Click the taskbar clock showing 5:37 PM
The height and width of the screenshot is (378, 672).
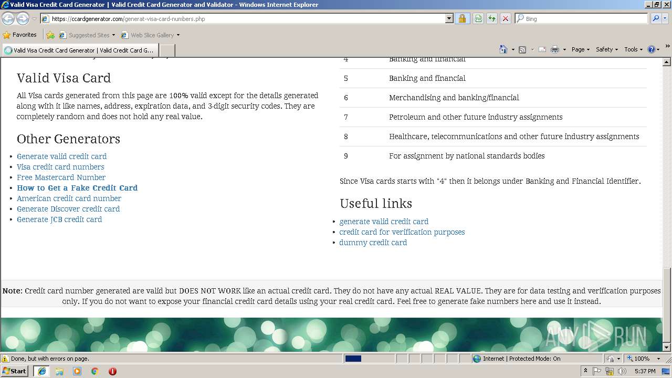(x=645, y=371)
